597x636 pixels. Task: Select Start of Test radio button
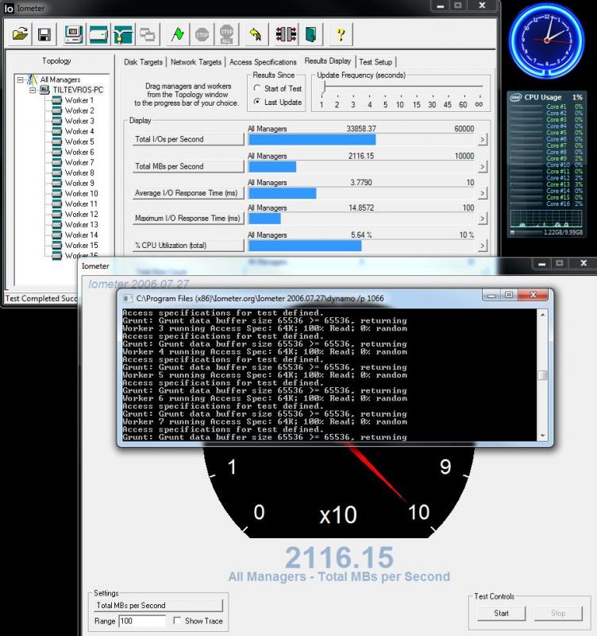(256, 88)
